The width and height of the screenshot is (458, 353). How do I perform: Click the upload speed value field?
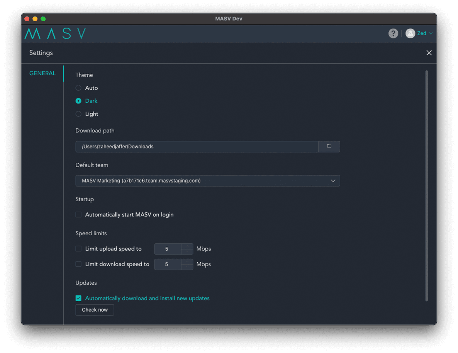click(168, 249)
